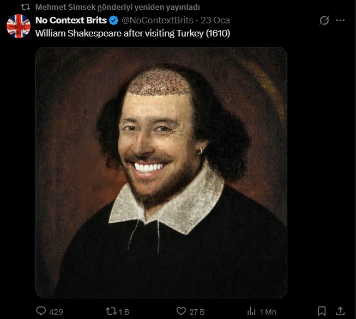Open the view analytics bar chart icon
This screenshot has width=356, height=319.
coord(251,311)
